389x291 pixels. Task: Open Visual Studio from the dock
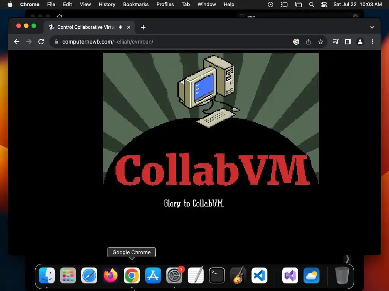click(290, 275)
